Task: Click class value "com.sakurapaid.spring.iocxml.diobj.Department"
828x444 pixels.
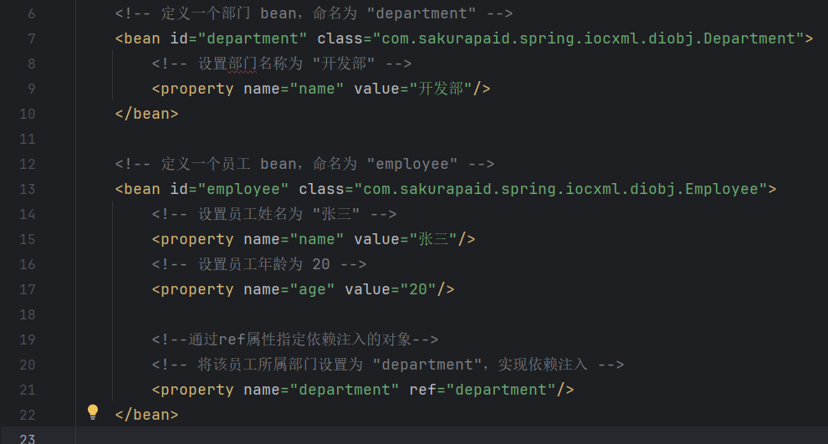Action: coord(588,38)
